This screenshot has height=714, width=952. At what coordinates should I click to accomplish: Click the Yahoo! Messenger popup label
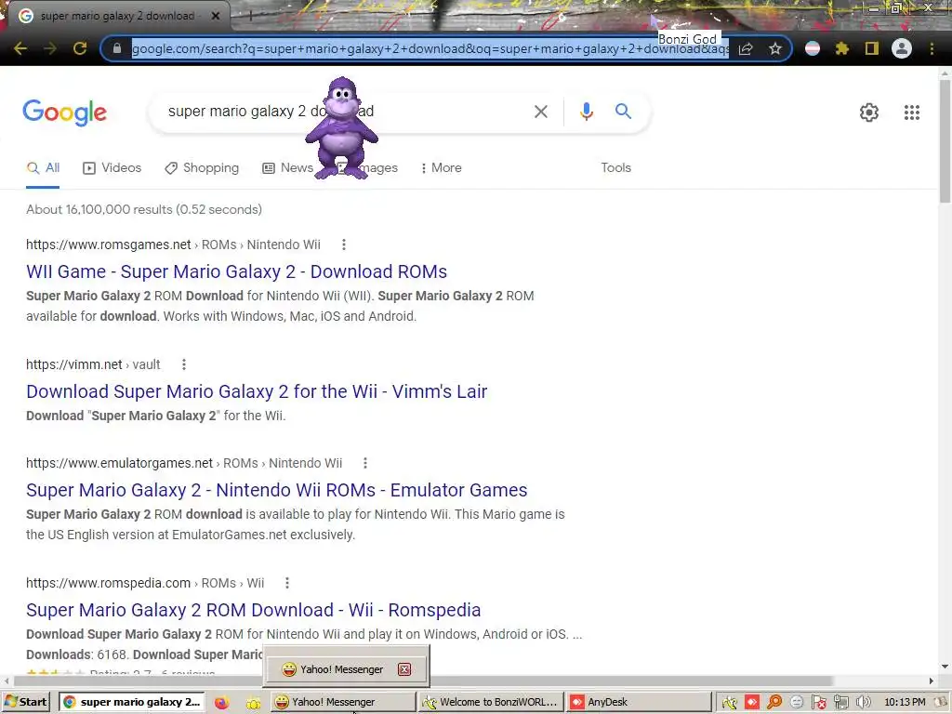pos(341,669)
